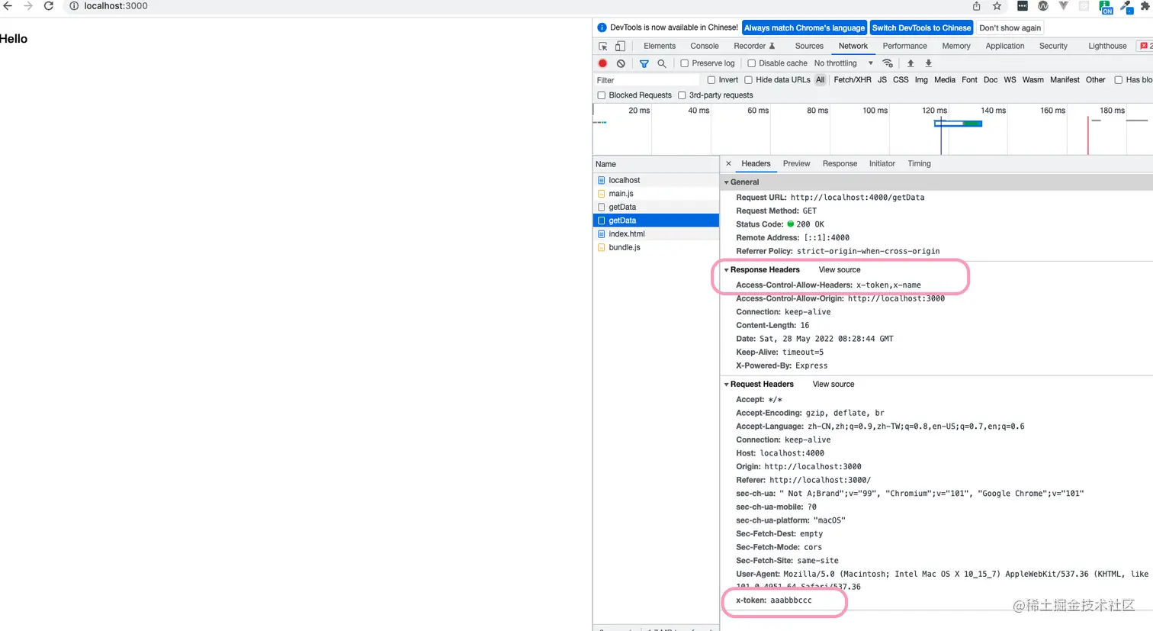Click the browser forward arrow
The height and width of the screenshot is (631, 1153).
click(28, 6)
